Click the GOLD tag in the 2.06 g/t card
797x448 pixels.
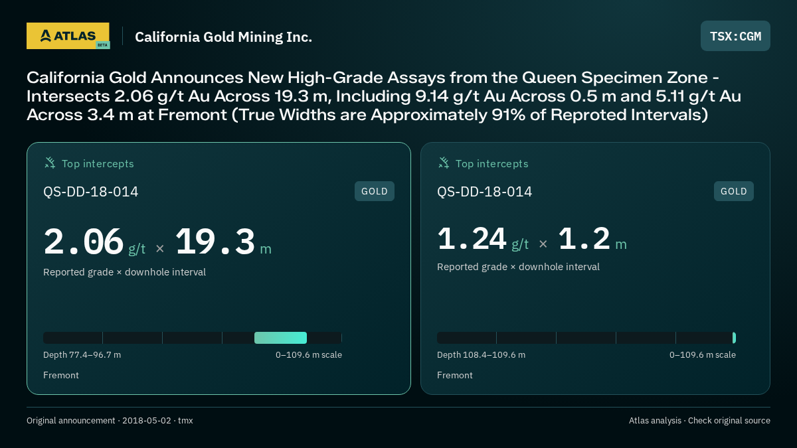point(375,191)
